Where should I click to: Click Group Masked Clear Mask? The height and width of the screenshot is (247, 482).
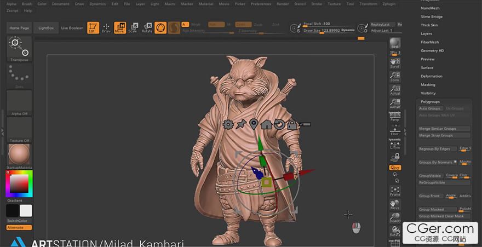coord(444,216)
